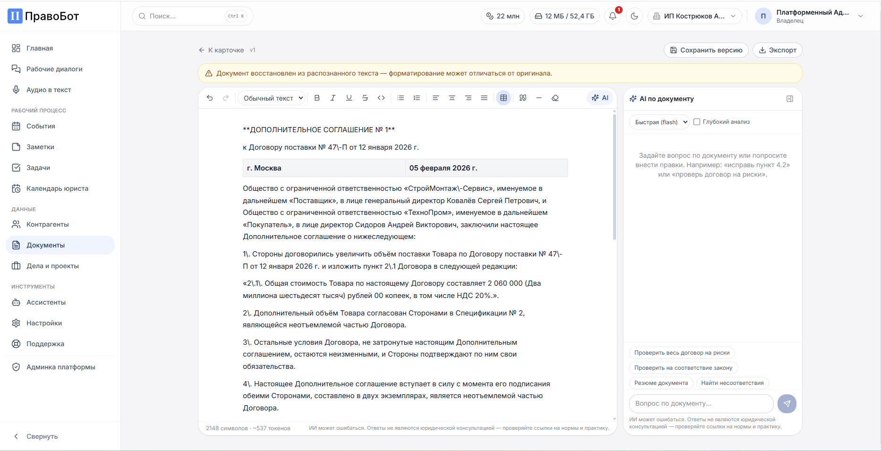The image size is (881, 451).
Task: Open the Ассистенты section
Action: (x=60, y=302)
